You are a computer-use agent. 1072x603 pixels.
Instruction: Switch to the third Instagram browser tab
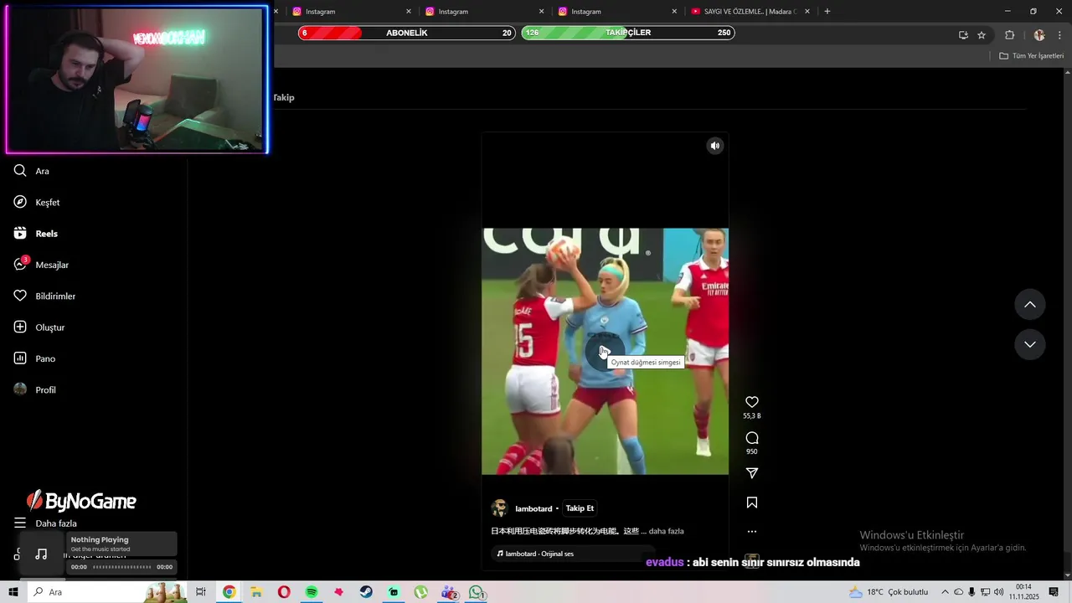click(x=616, y=12)
